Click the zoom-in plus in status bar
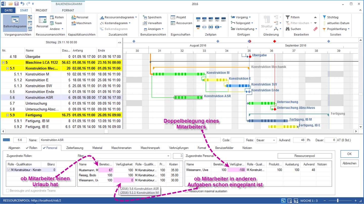The image size is (364, 204). (x=356, y=200)
